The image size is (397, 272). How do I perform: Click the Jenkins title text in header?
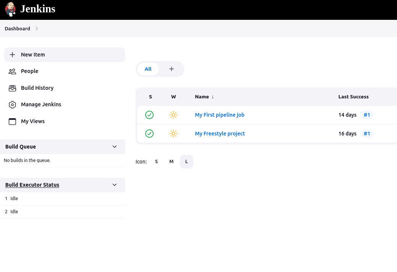pos(38,9)
